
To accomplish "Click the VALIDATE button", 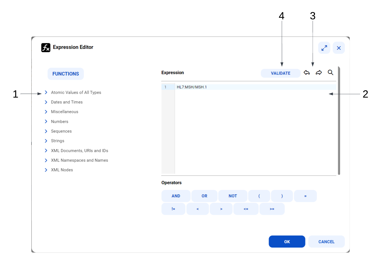I will coord(281,73).
